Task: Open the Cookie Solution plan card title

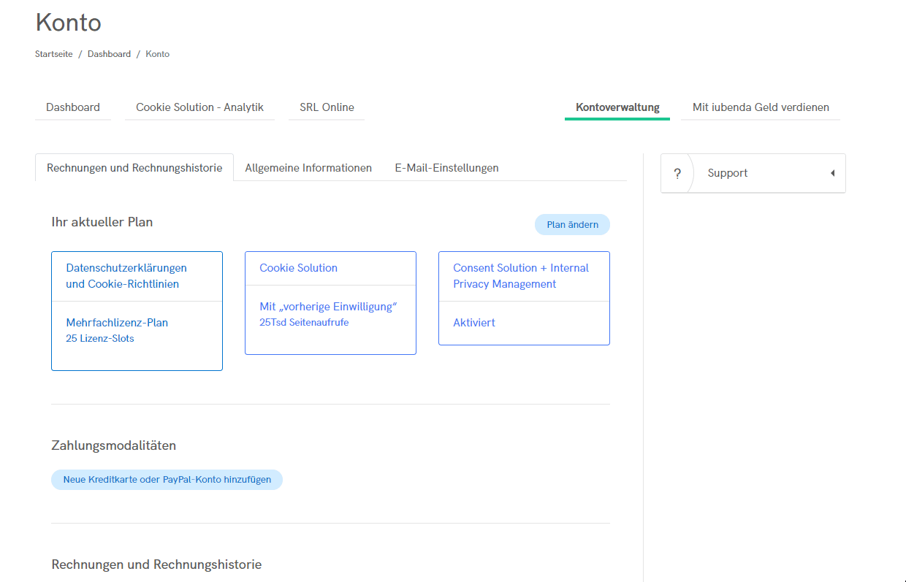Action: (x=298, y=268)
